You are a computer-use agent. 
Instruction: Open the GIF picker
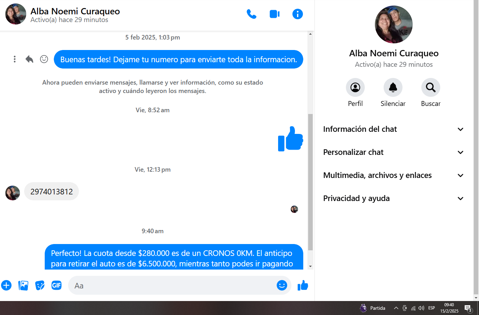57,285
